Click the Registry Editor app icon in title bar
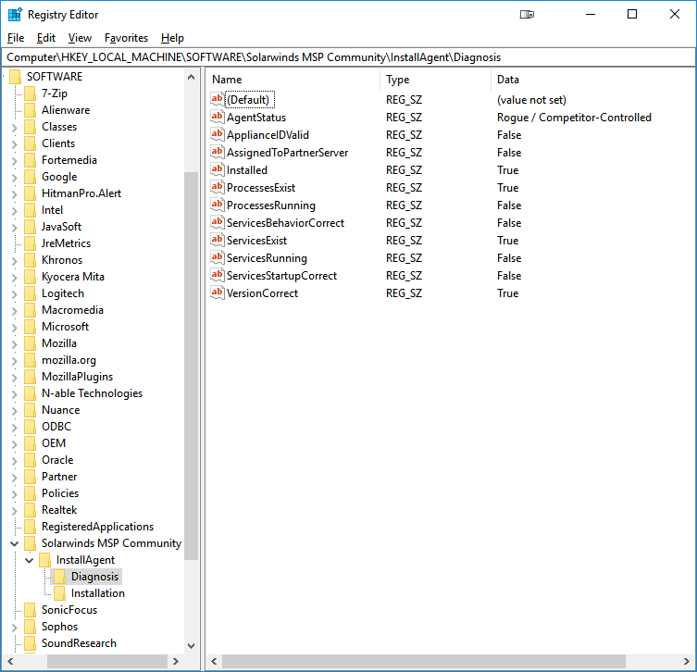Screen dimensions: 697x672 pyautogui.click(x=15, y=15)
